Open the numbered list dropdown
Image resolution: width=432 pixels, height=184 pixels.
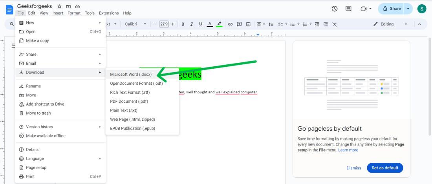point(307,24)
